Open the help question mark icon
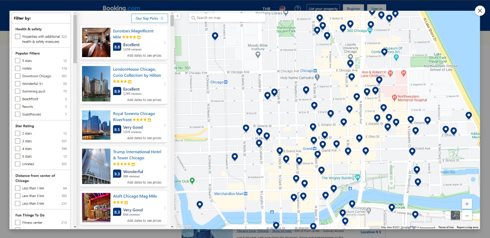The image size is (490, 238). (298, 9)
